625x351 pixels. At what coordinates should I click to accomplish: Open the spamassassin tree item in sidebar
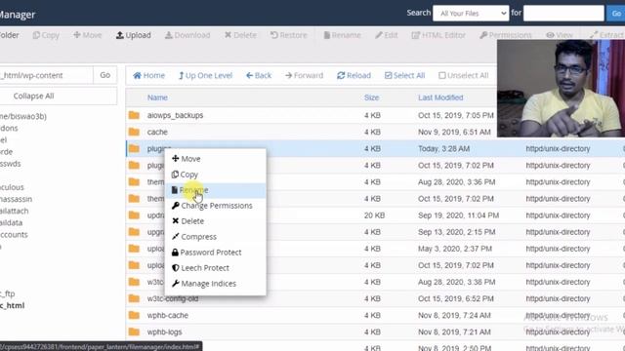16,199
